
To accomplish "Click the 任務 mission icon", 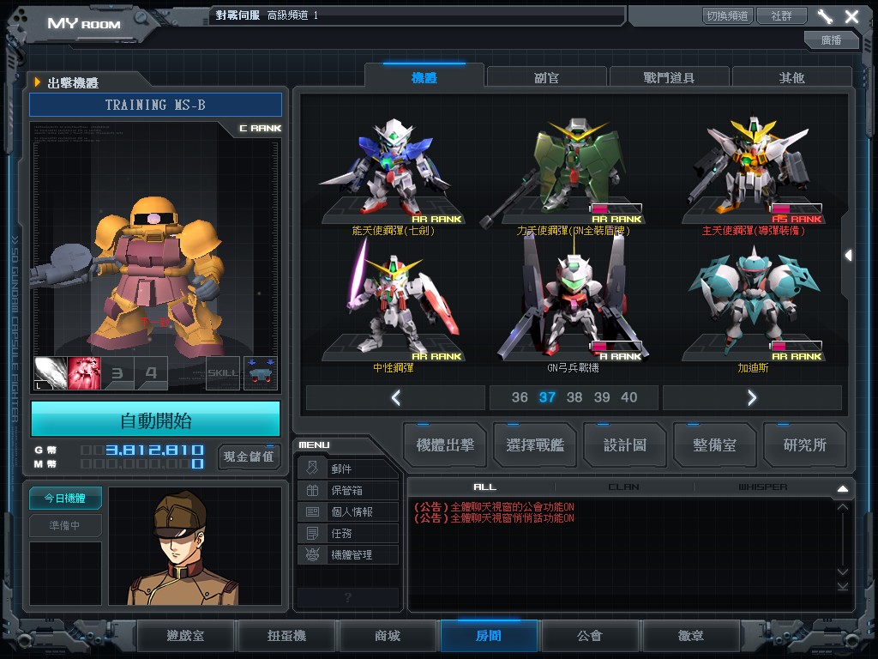I will click(312, 533).
